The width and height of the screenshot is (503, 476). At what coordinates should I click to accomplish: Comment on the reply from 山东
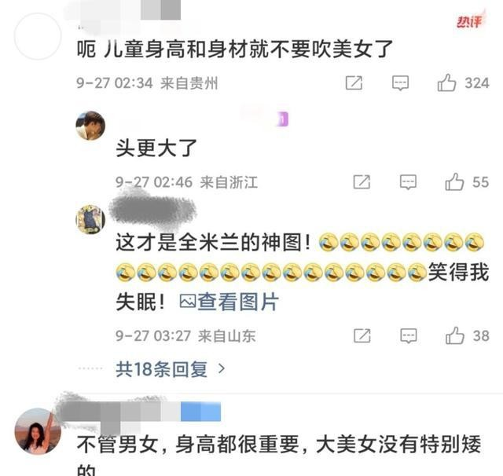point(409,335)
